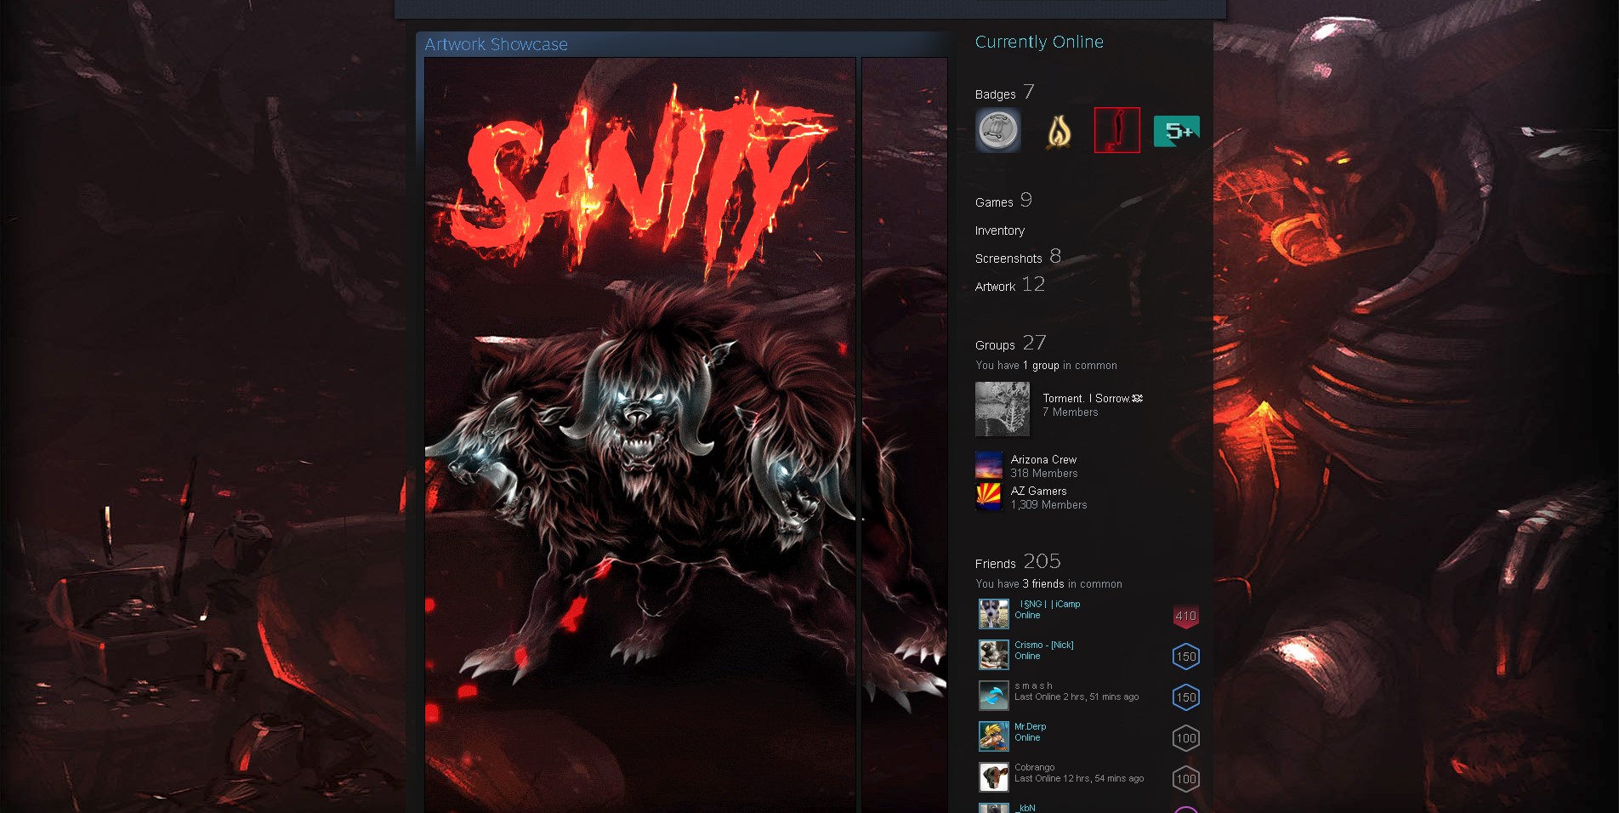The image size is (1619, 813).
Task: Click the friends count 205
Action: coord(1042,561)
